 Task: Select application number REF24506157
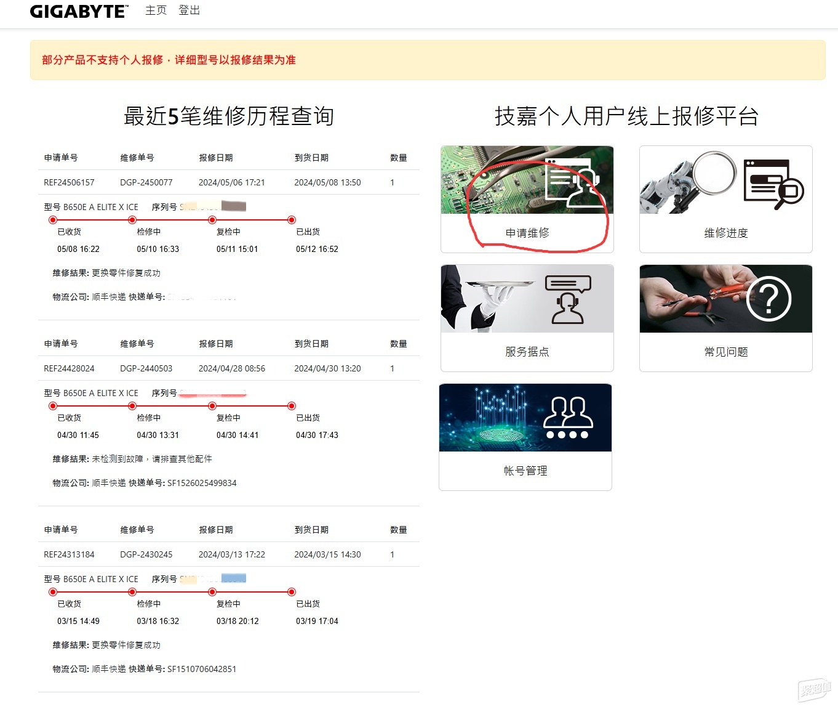(69, 182)
